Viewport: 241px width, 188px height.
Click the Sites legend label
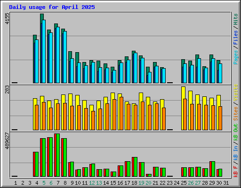point(236,113)
